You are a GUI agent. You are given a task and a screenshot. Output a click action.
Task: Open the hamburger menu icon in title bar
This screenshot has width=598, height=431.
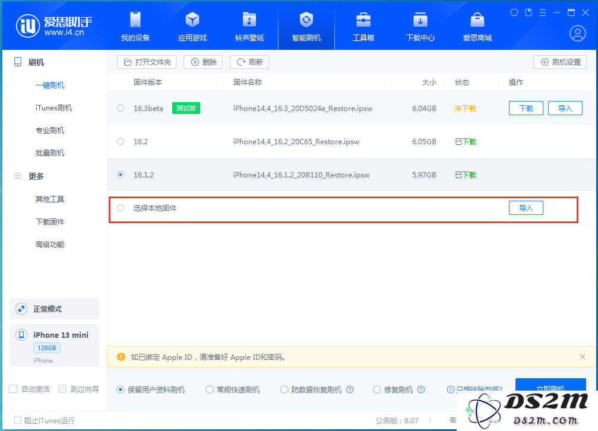click(x=543, y=12)
